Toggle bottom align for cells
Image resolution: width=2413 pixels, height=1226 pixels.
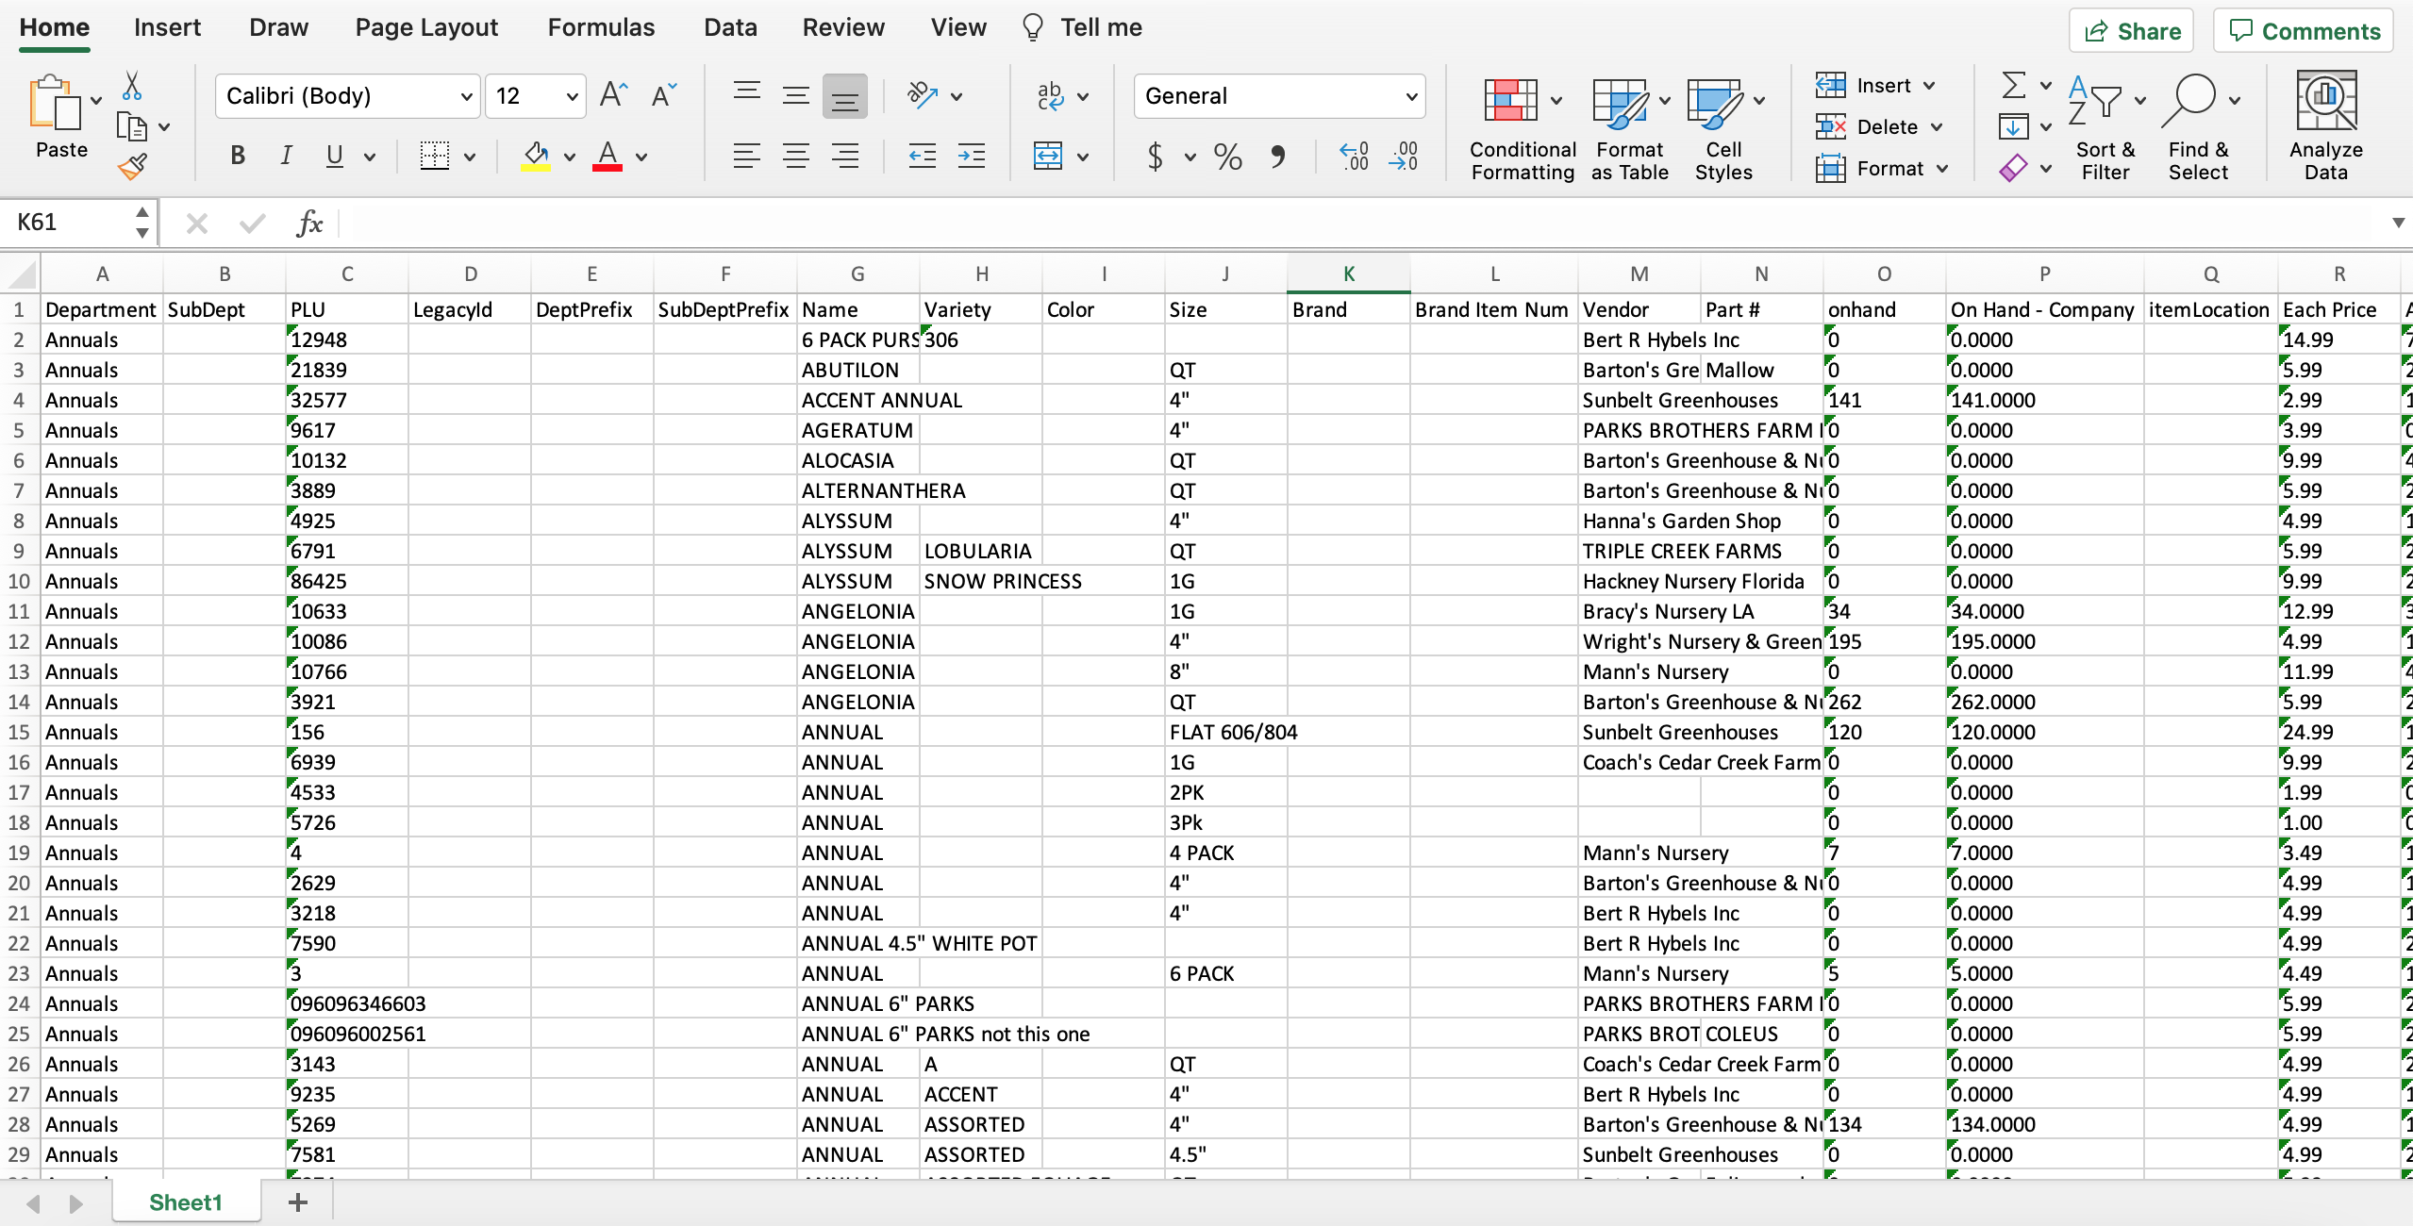(x=844, y=96)
